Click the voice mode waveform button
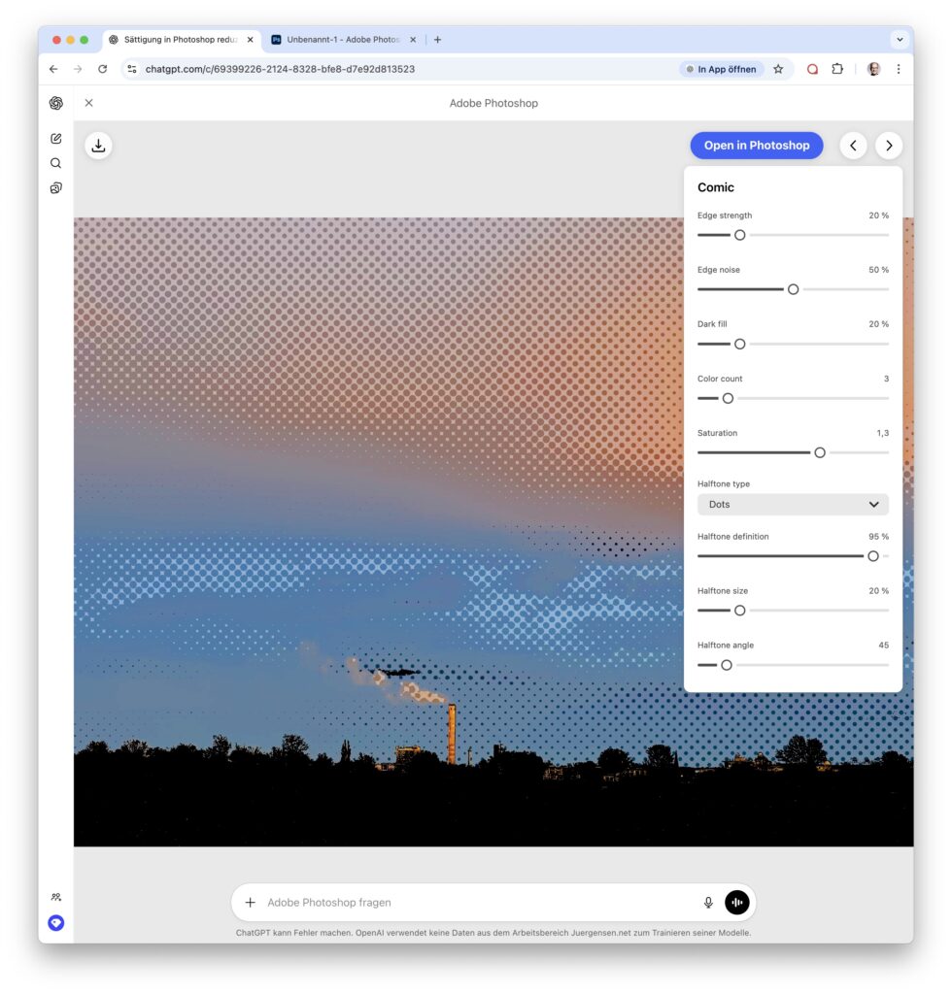Image resolution: width=952 pixels, height=994 pixels. 737,902
